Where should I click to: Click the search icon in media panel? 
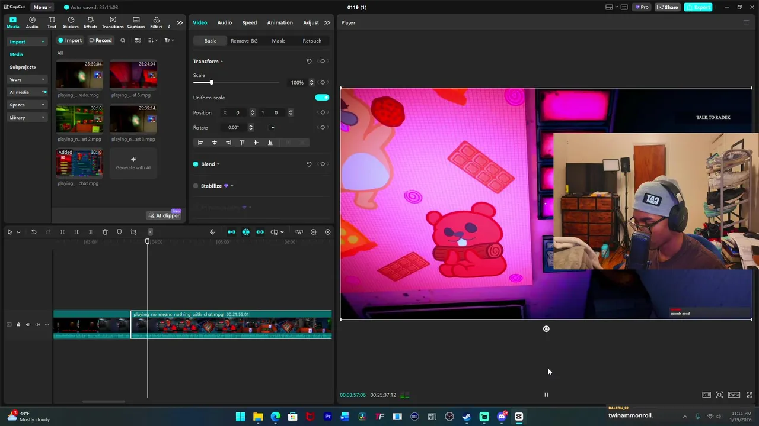[123, 40]
